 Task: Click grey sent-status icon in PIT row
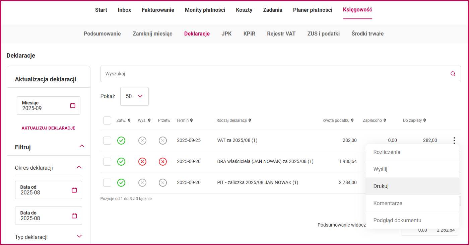pos(142,182)
